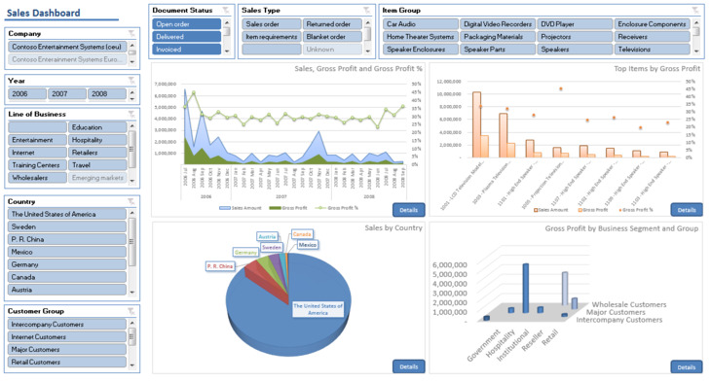Clear the Customer Group filter icon
Screen dimensions: 711x382
click(x=131, y=311)
